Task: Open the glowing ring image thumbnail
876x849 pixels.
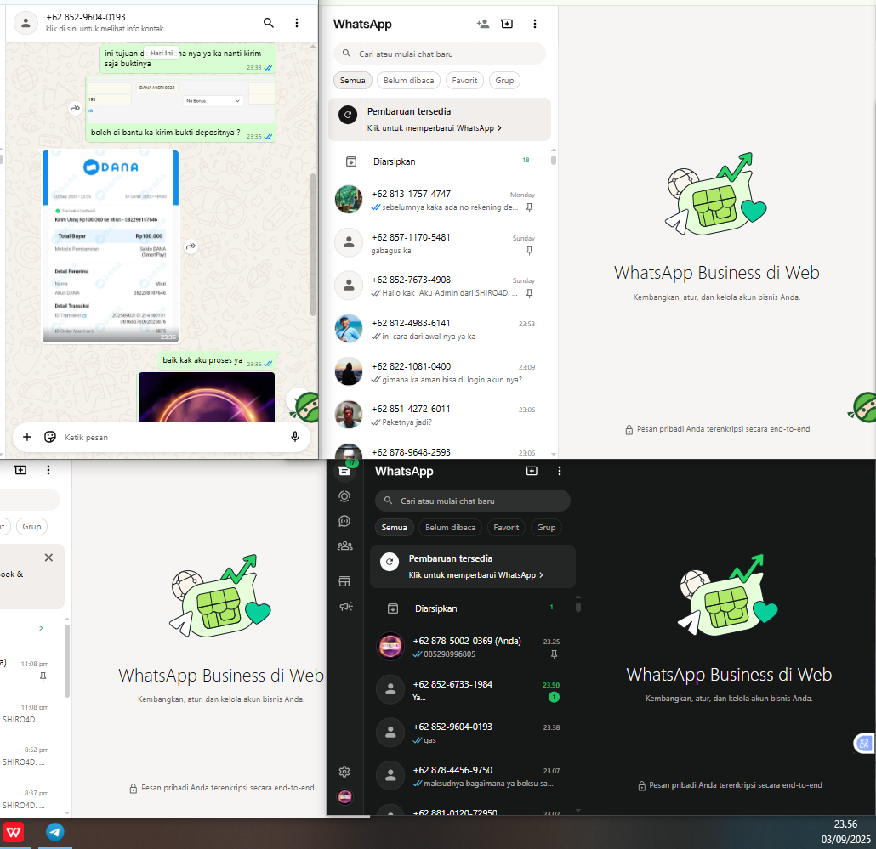Action: [x=207, y=398]
